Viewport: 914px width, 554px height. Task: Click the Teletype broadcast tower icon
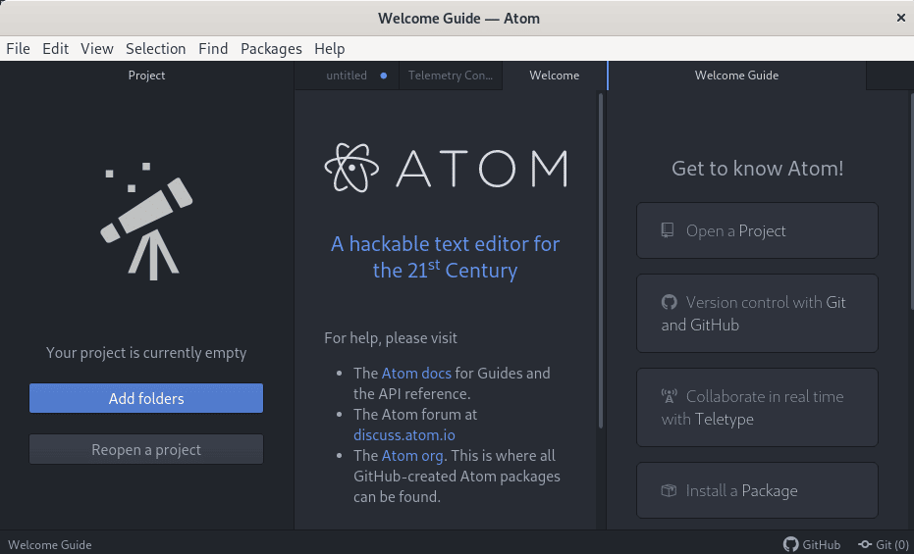point(670,396)
